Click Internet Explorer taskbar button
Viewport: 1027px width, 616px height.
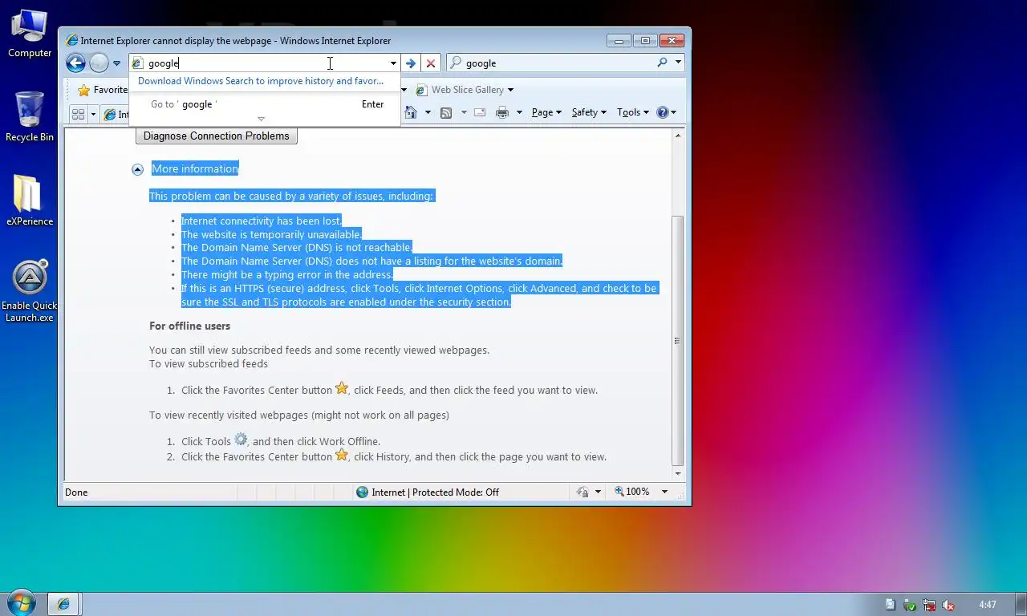click(x=63, y=604)
